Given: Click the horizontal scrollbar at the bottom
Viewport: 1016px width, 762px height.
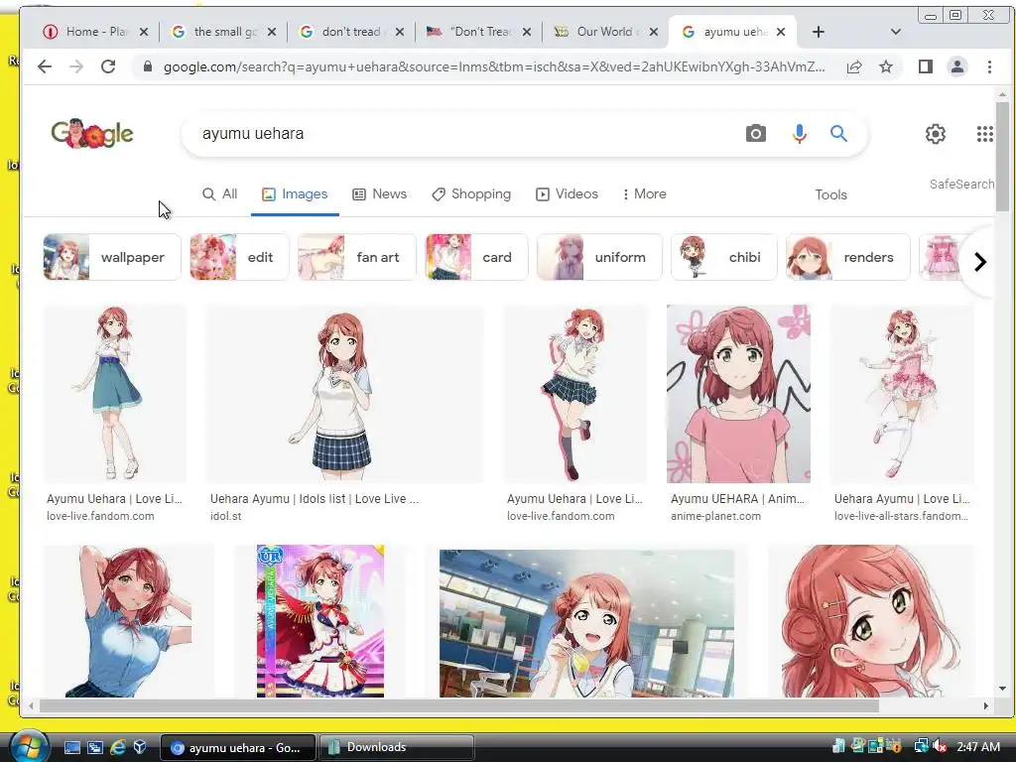Looking at the screenshot, I should tap(458, 705).
